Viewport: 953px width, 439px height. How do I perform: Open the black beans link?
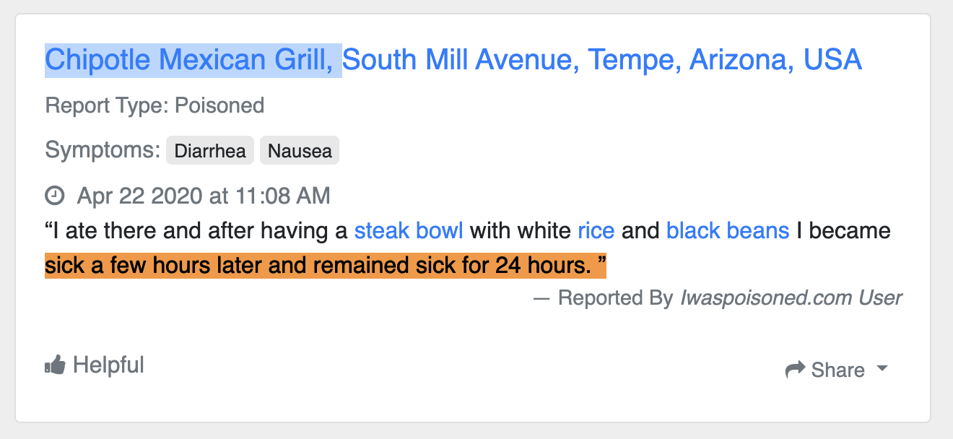(728, 230)
